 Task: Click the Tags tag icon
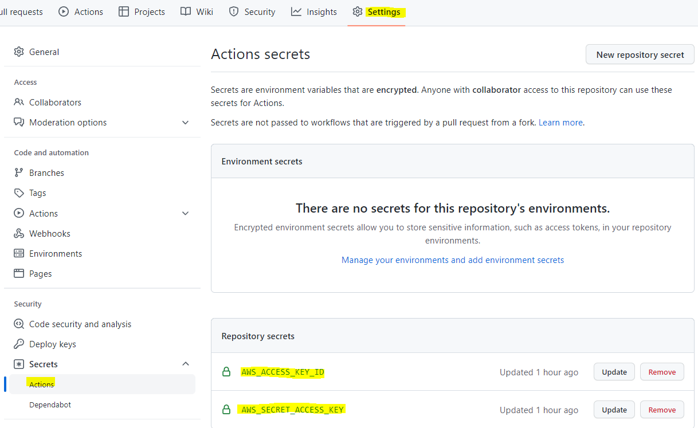19,193
